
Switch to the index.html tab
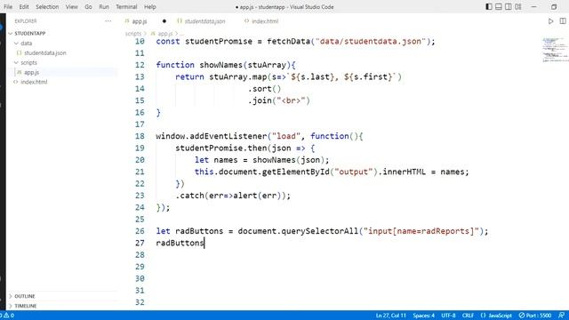[265, 21]
